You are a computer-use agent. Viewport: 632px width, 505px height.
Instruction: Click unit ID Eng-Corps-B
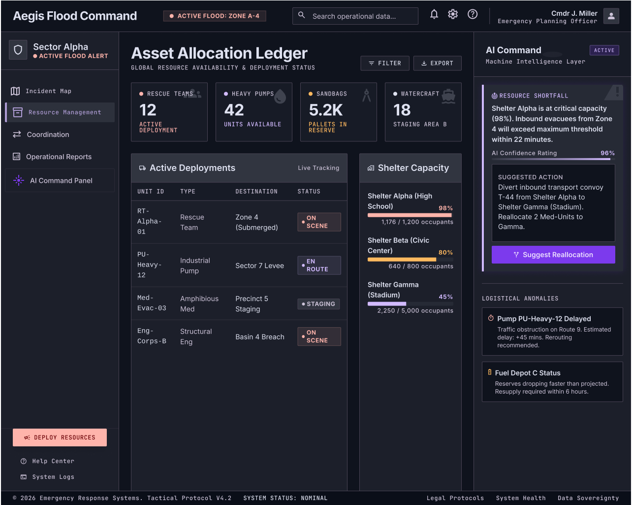tap(152, 336)
